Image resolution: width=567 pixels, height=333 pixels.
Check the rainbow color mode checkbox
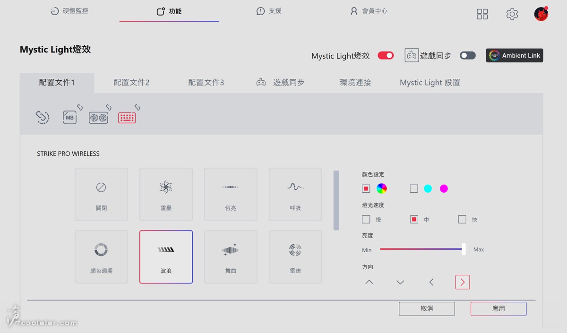366,188
